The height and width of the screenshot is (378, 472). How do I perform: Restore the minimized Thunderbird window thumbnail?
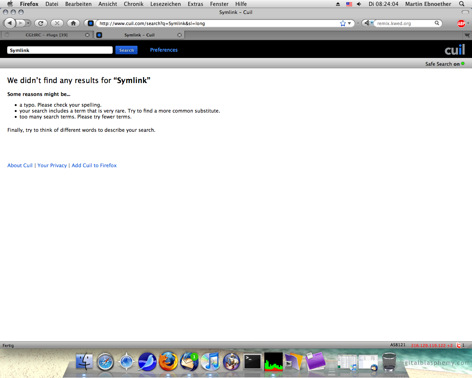[368, 362]
